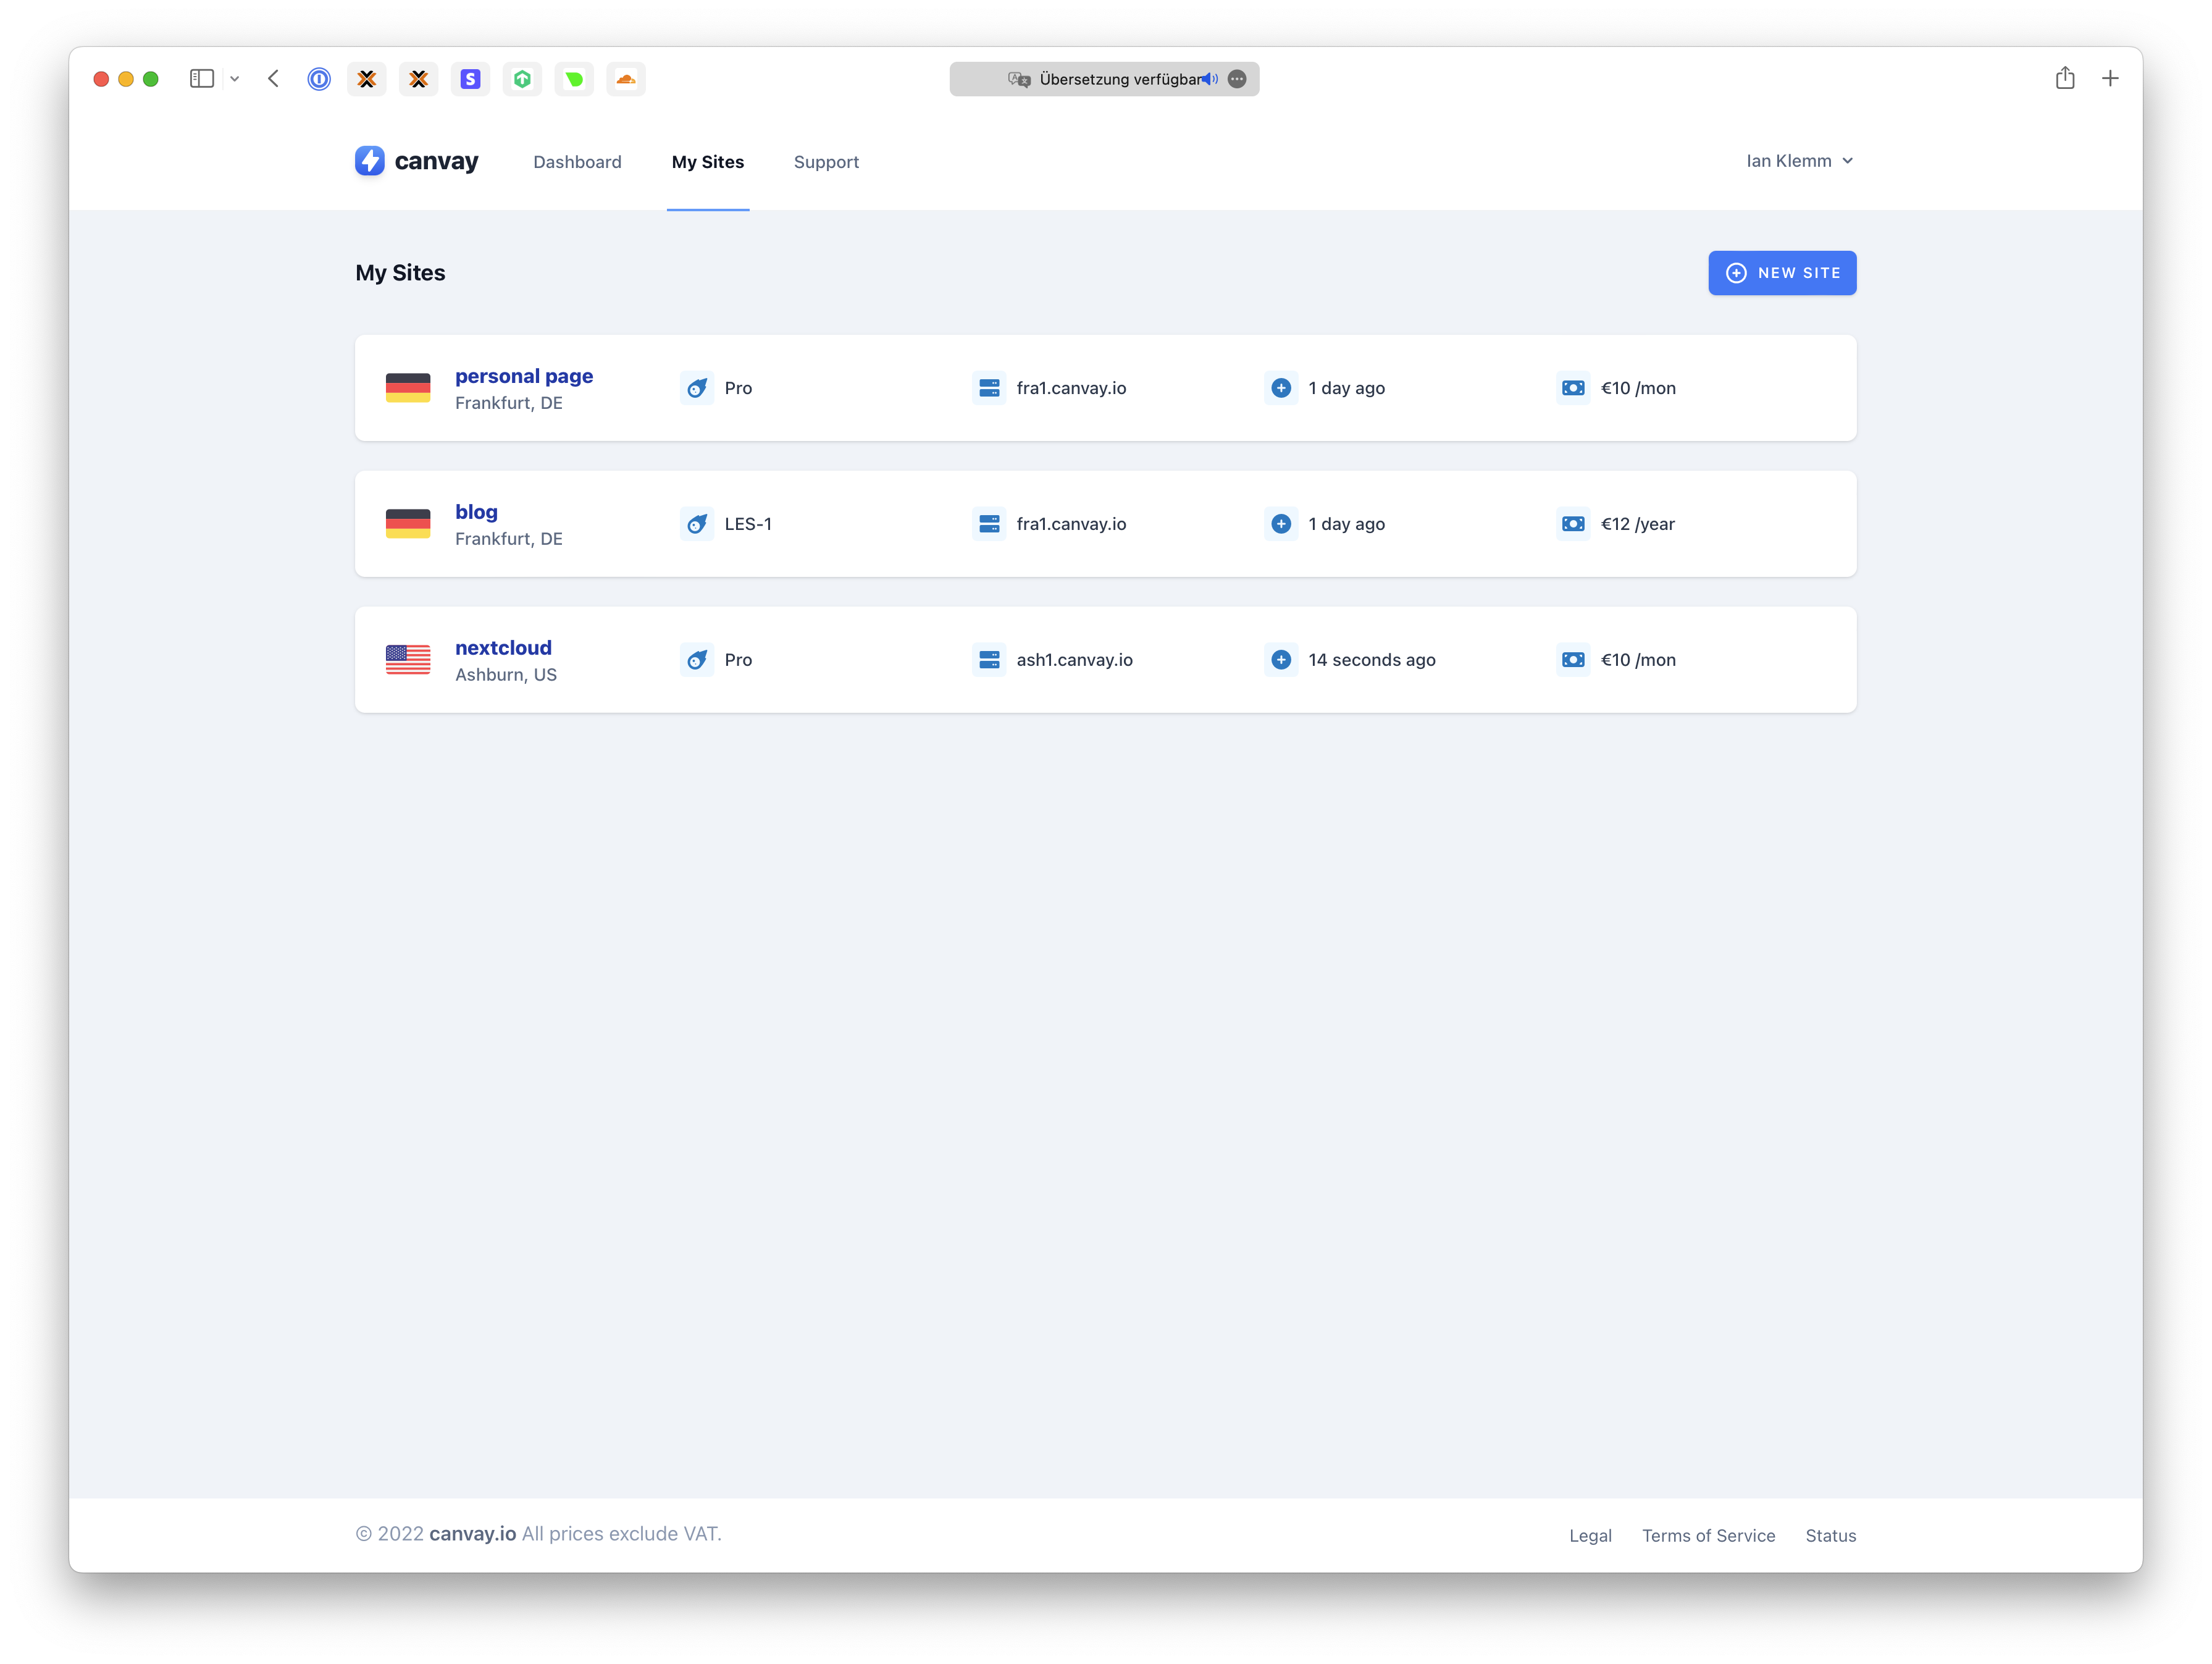Viewport: 2212px width, 1664px height.
Task: Open the address bar more options menu
Action: pos(1237,79)
